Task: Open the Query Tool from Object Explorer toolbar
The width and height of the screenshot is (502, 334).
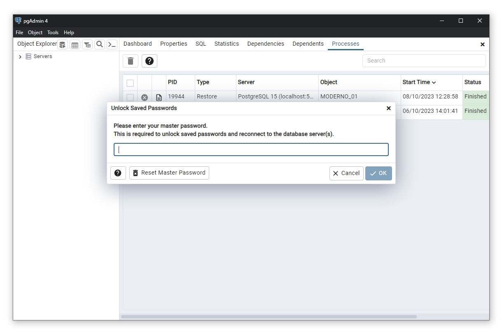Action: click(63, 44)
